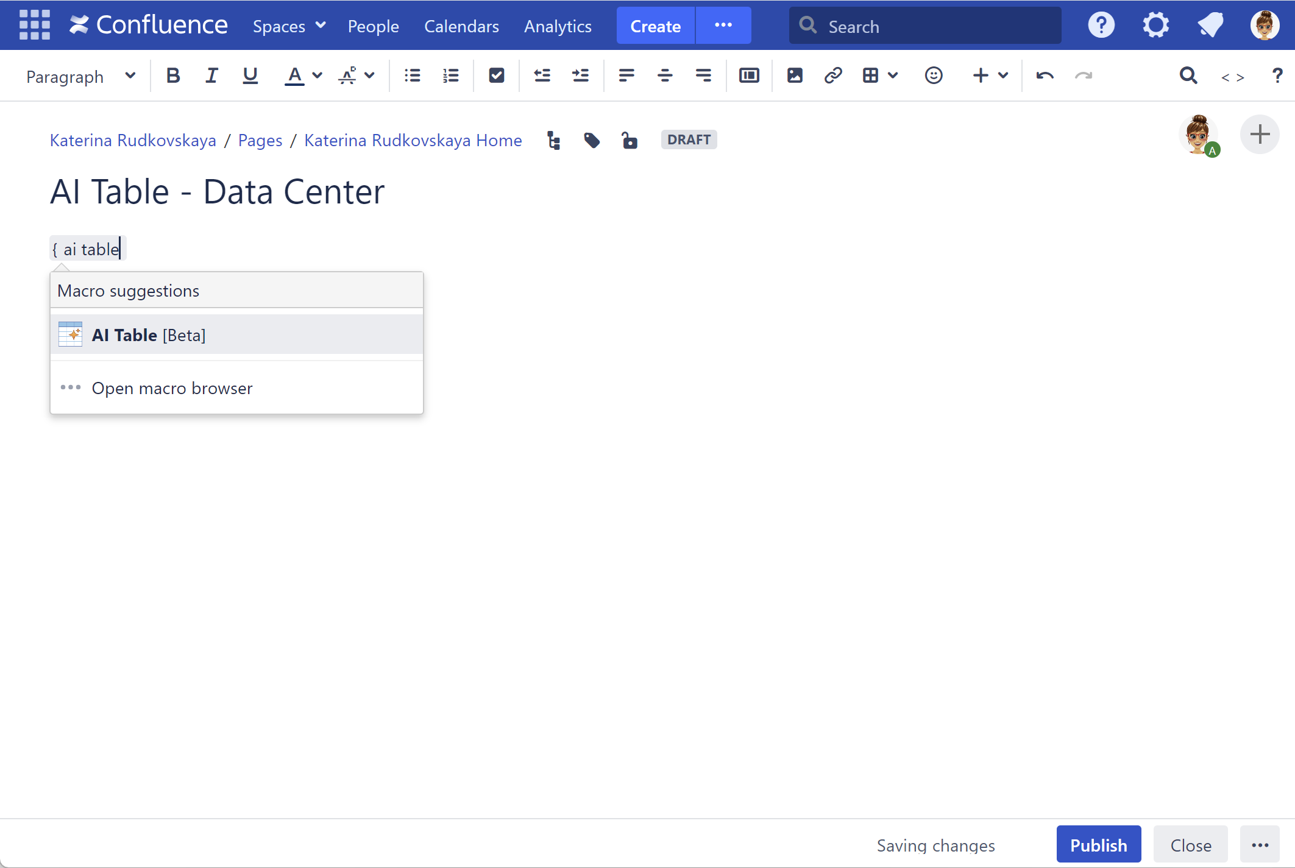
Task: Insert an image or file
Action: coord(794,76)
